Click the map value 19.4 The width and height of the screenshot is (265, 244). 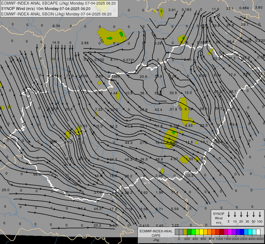tap(82, 208)
